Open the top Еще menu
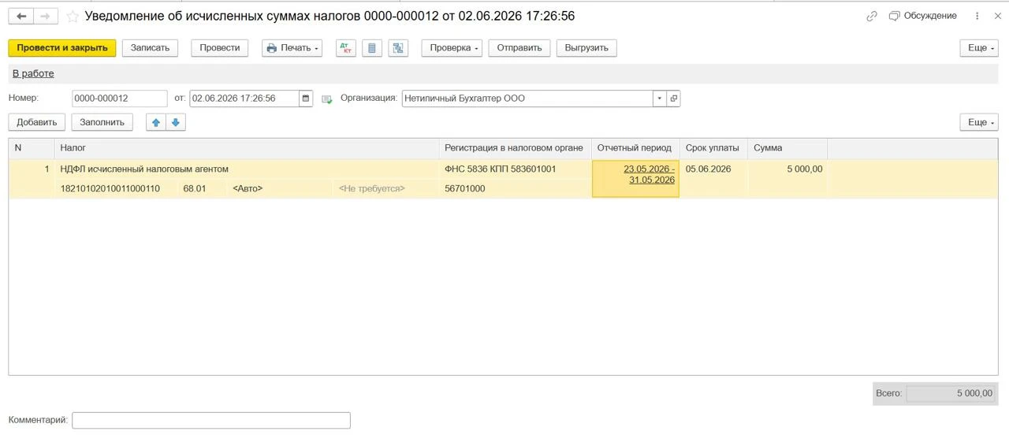Viewport: 1009px width, 435px height. click(979, 48)
